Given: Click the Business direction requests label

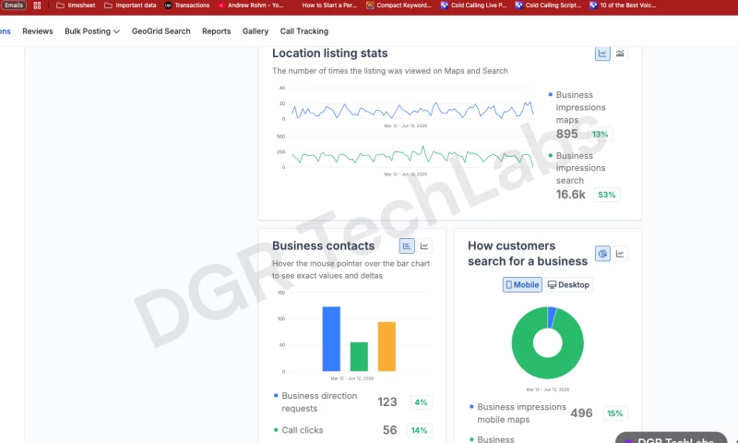Looking at the screenshot, I should 319,402.
